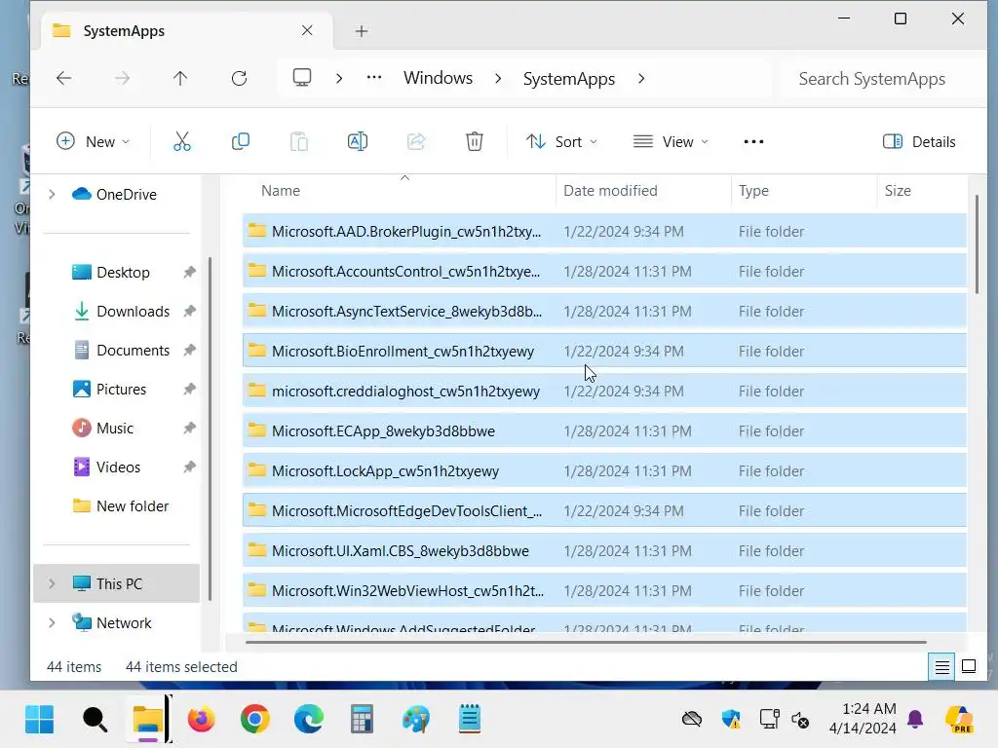The width and height of the screenshot is (998, 748).
Task: Open Google Chrome from the taskbar
Action: point(254,720)
